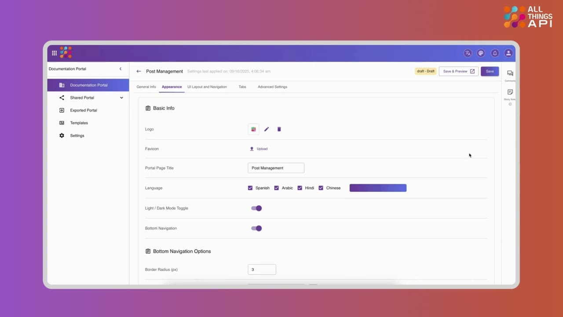Viewport: 563px width, 317px height.
Task: Uncheck the Spanish language checkbox
Action: tap(250, 188)
